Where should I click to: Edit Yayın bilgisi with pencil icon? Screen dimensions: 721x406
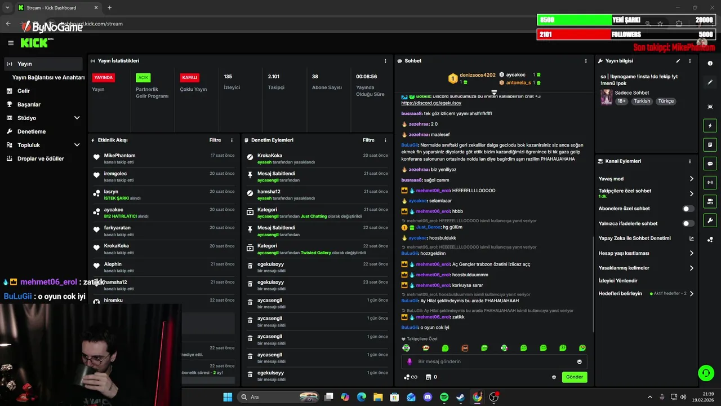(x=678, y=61)
